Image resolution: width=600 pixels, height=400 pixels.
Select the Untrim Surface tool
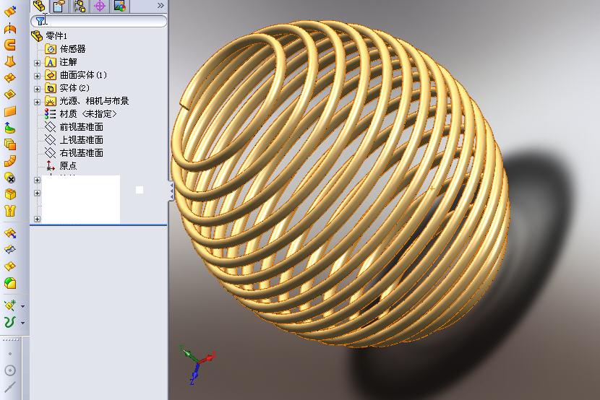[x=10, y=266]
